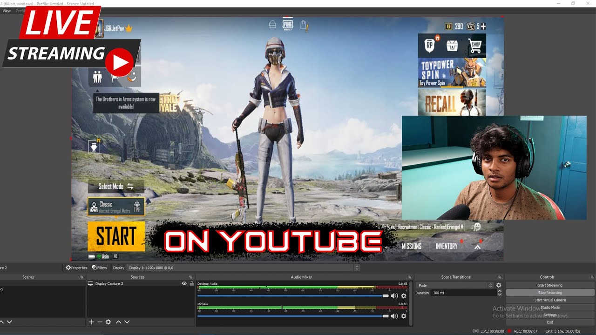Image resolution: width=596 pixels, height=335 pixels.
Task: Undock the Audio Mixer panel icon
Action: coord(409,277)
